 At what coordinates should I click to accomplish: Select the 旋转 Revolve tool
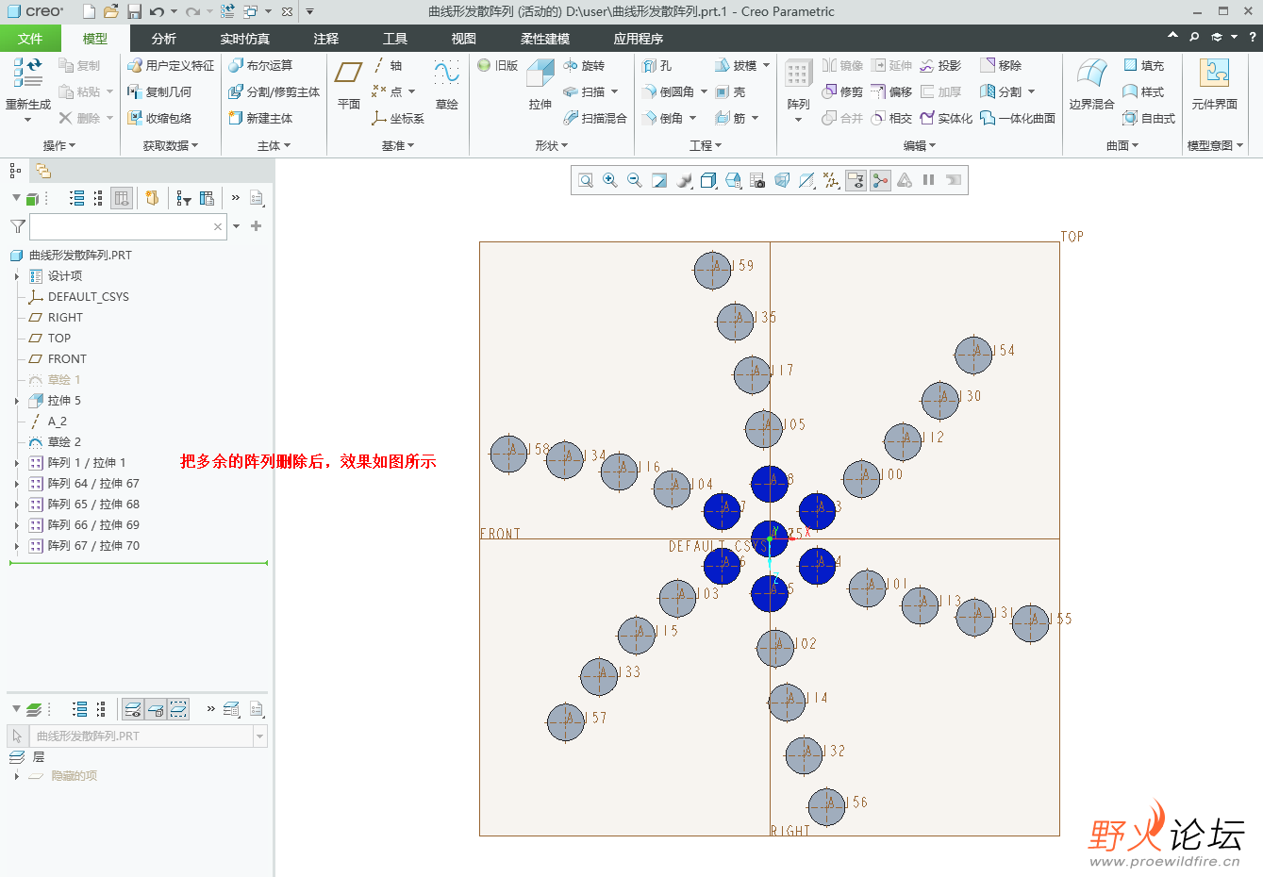pos(584,65)
